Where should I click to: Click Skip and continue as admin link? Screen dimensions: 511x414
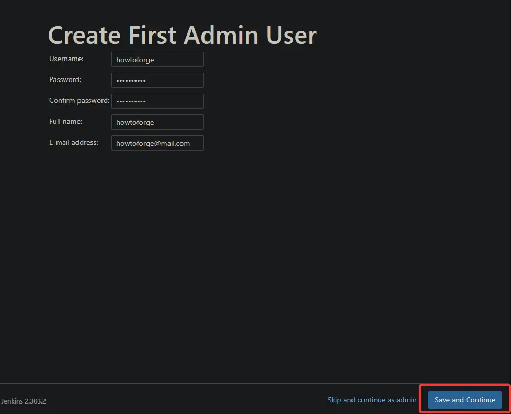pyautogui.click(x=372, y=400)
